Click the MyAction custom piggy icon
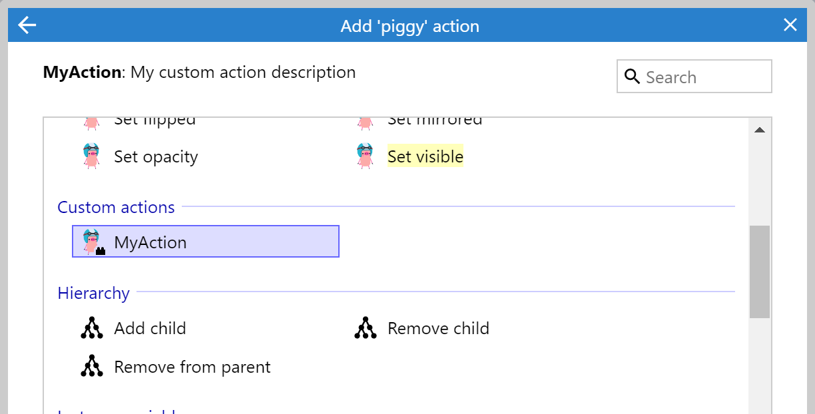 point(91,241)
